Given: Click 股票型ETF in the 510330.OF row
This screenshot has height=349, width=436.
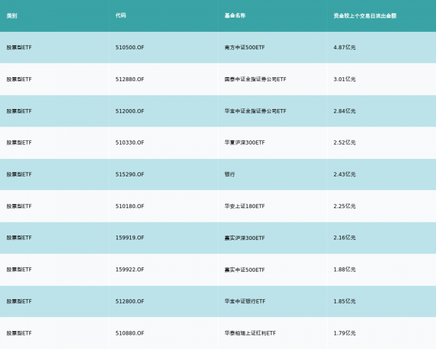Looking at the screenshot, I should pyautogui.click(x=19, y=143).
